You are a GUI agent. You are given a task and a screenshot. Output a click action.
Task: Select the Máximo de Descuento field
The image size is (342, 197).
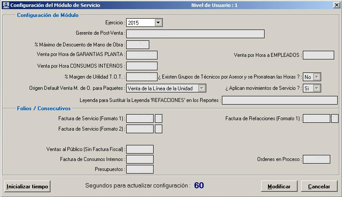click(x=137, y=45)
